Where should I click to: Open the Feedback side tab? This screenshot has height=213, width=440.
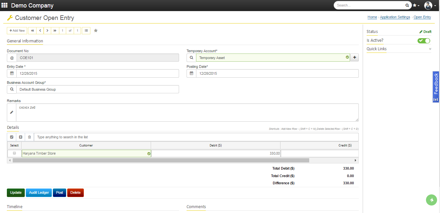pyautogui.click(x=436, y=87)
